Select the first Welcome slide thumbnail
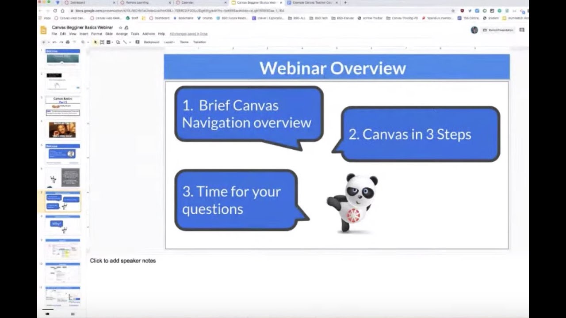This screenshot has height=318, width=566. pyautogui.click(x=63, y=58)
